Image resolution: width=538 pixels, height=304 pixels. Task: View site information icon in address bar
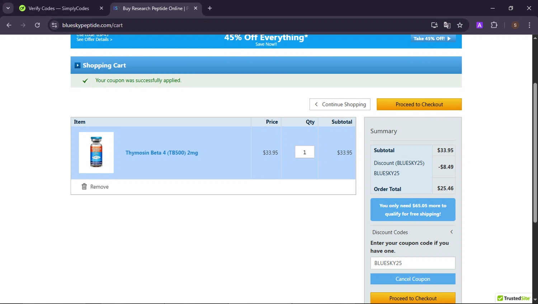pos(54,25)
